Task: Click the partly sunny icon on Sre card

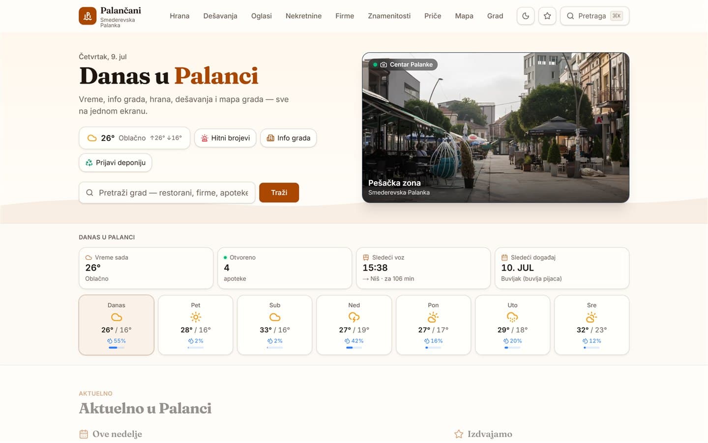Action: [x=591, y=317]
